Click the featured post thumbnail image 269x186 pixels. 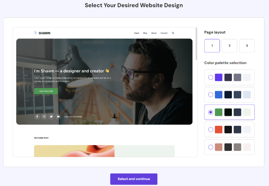(74, 151)
